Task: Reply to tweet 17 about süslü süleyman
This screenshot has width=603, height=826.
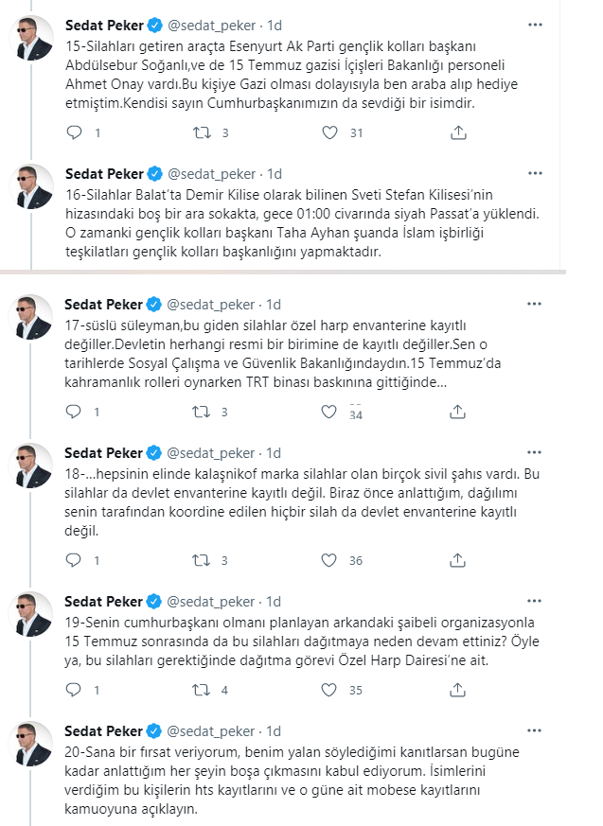Action: 73,412
